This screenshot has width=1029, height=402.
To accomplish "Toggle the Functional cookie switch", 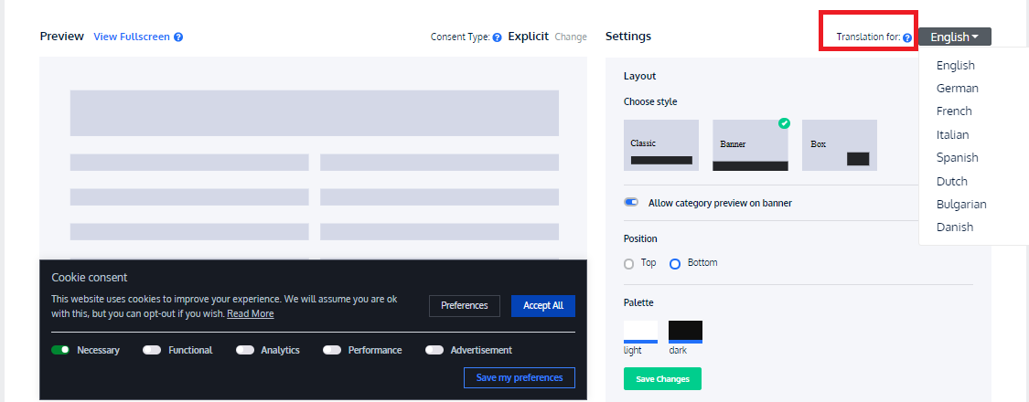I will tap(152, 350).
